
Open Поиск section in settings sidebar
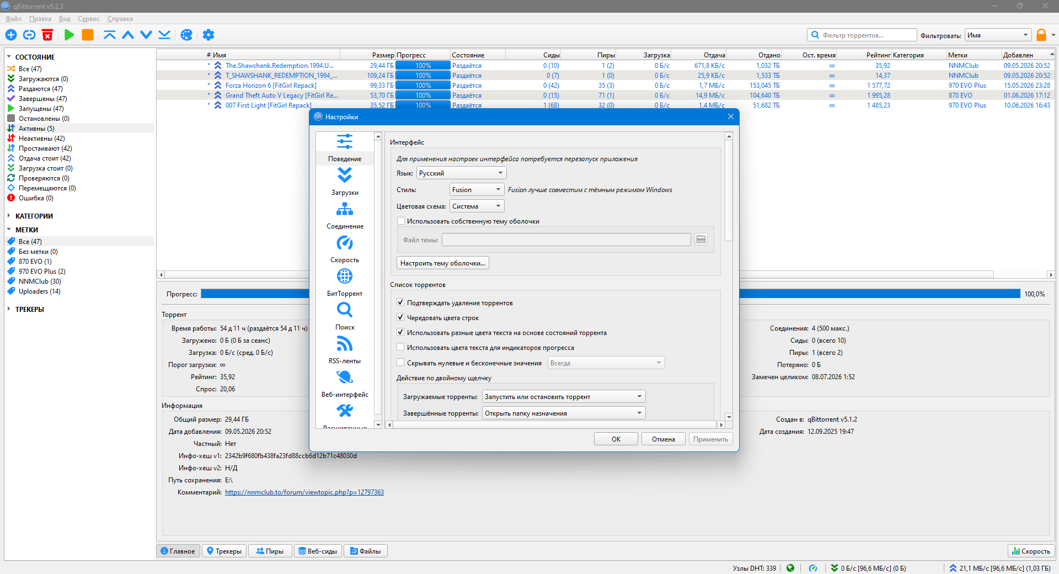point(345,316)
